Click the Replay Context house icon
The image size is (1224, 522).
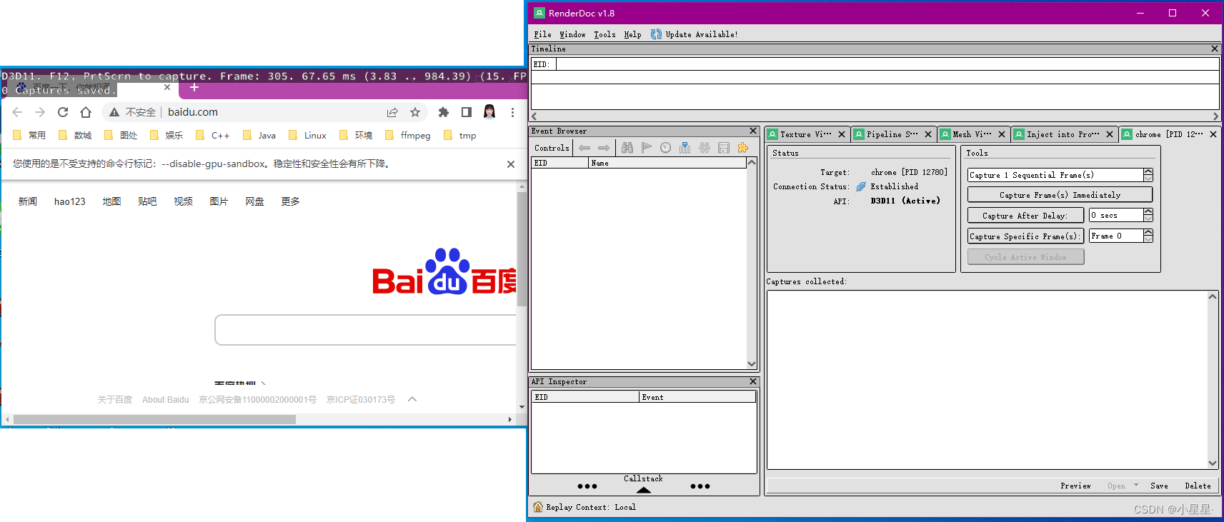537,506
